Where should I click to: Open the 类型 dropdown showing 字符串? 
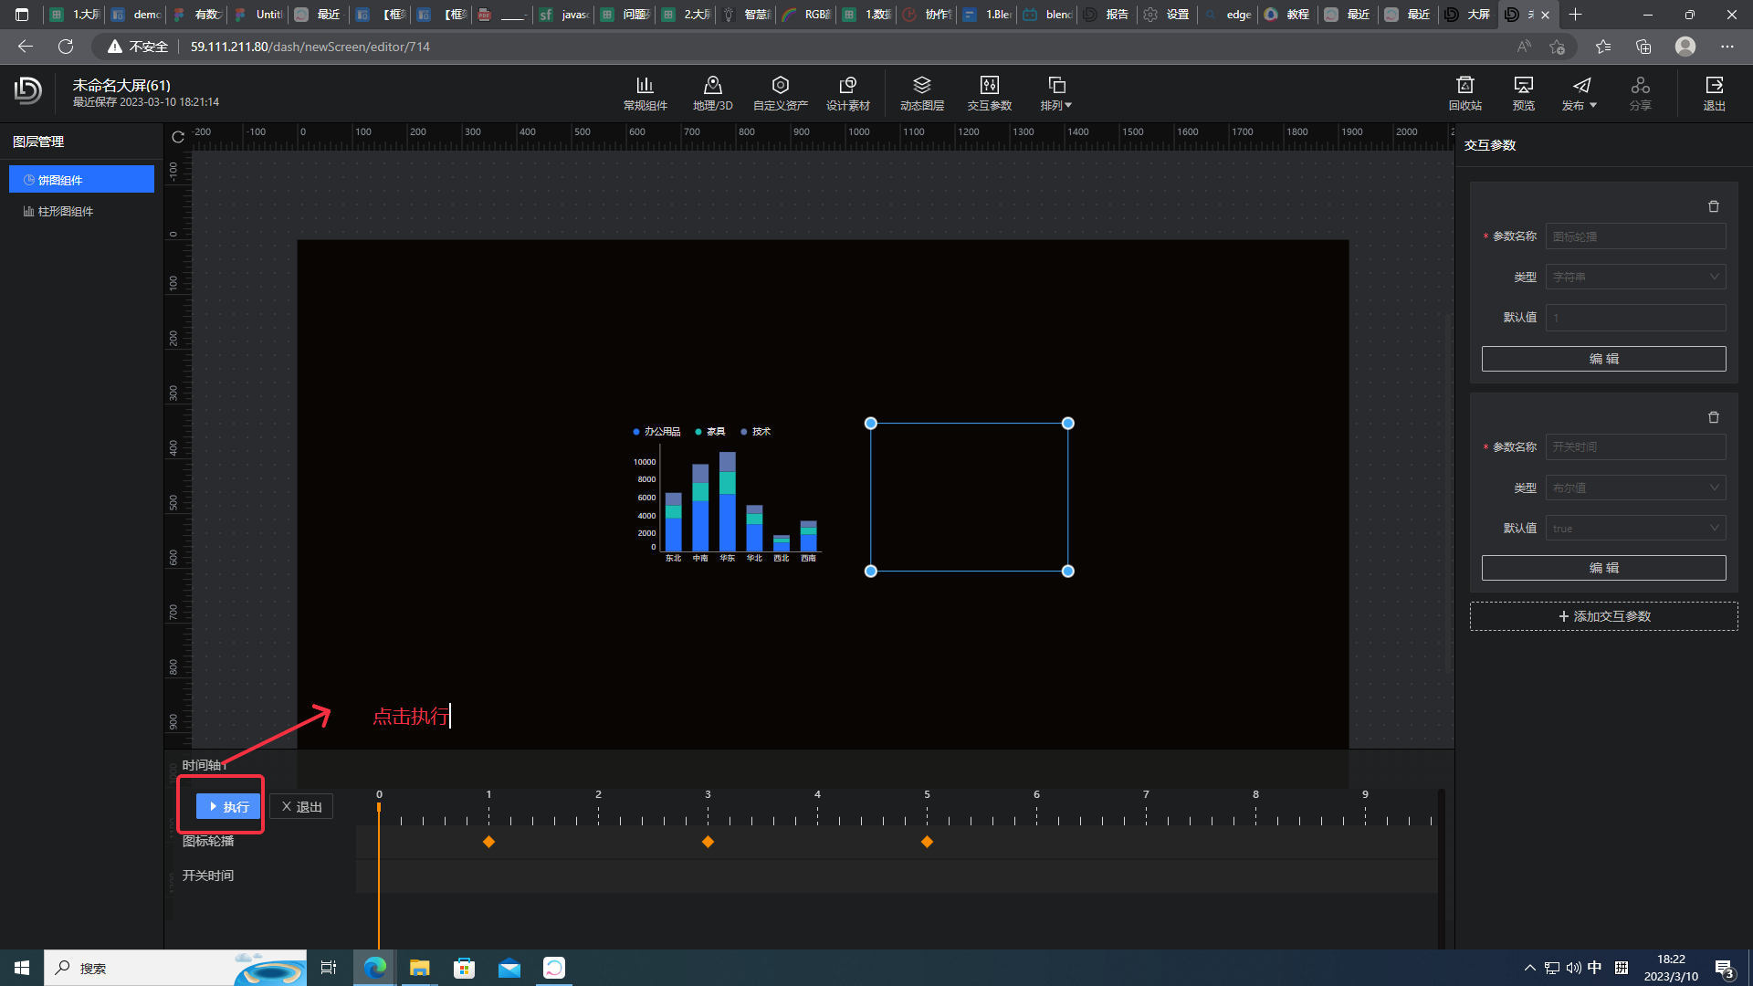(1635, 277)
